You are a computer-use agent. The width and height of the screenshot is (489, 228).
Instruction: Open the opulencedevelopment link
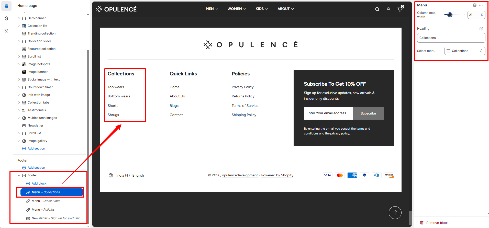(240, 175)
